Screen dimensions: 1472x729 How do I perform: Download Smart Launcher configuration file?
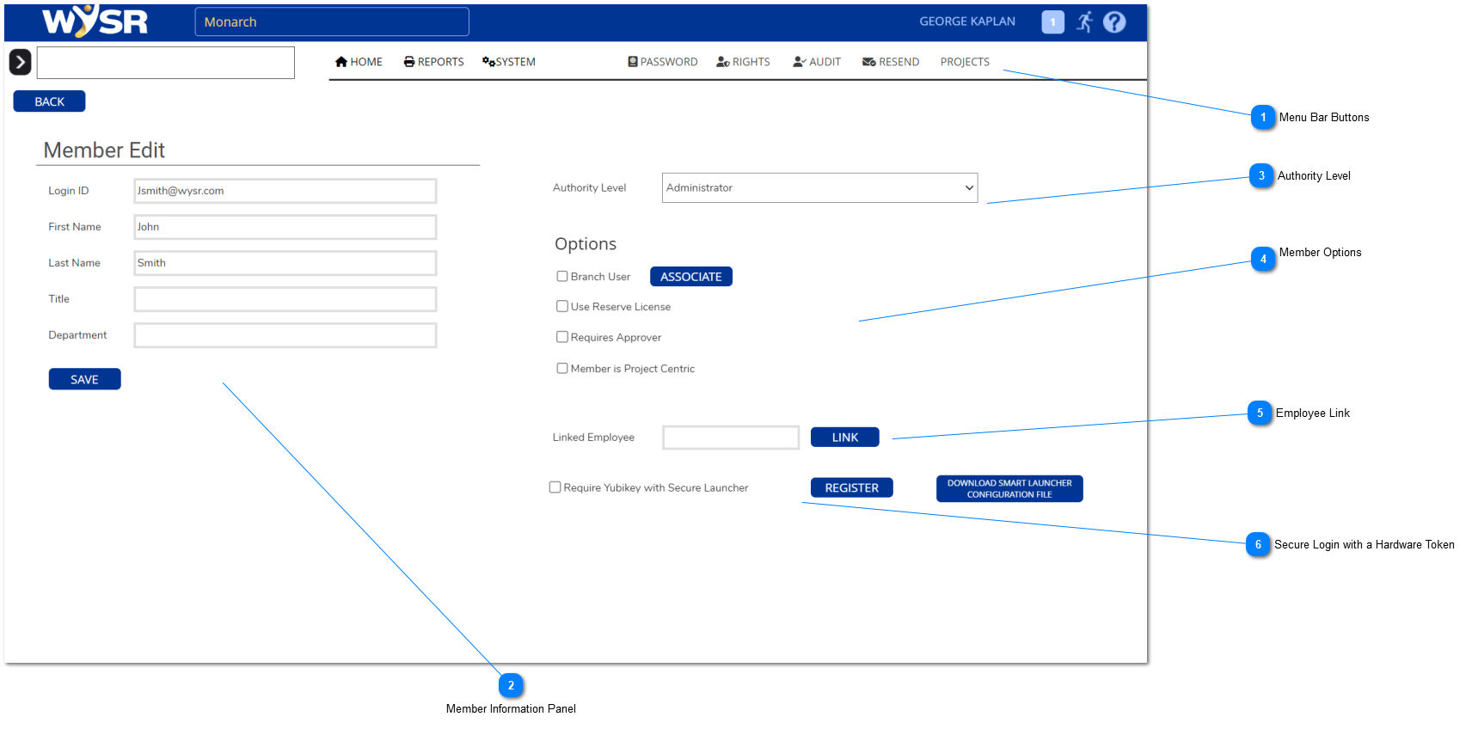click(x=1009, y=488)
